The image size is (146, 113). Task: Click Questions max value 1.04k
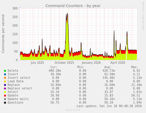[137, 102]
